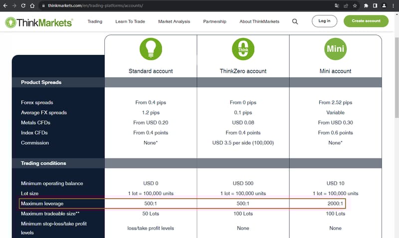Screen dimensions: 399x238
Task: Click the Standard account lightbulb icon
Action: pos(151,49)
